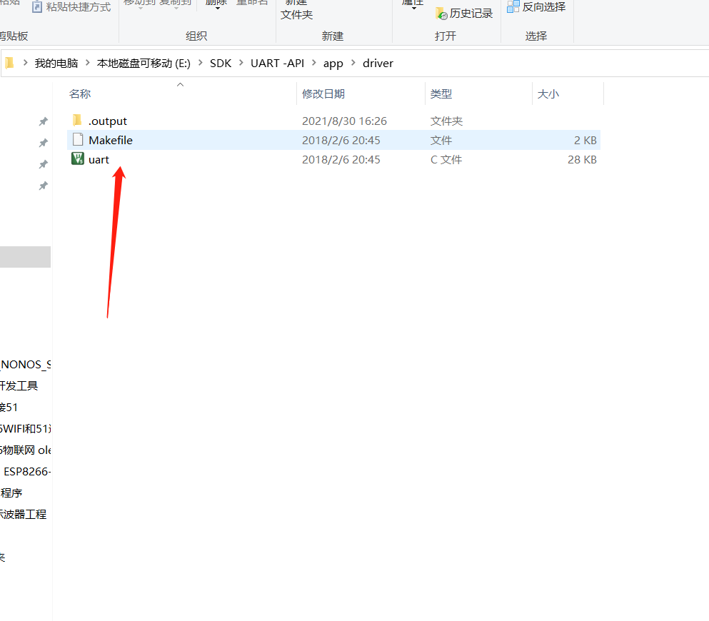Select the uart C file icon
This screenshot has height=621, width=709.
tap(78, 158)
